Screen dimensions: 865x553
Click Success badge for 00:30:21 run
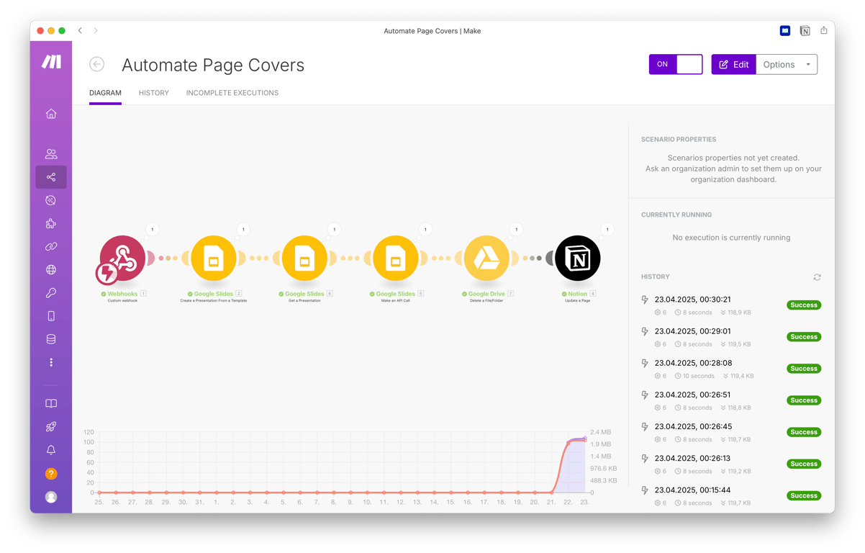[x=804, y=305]
